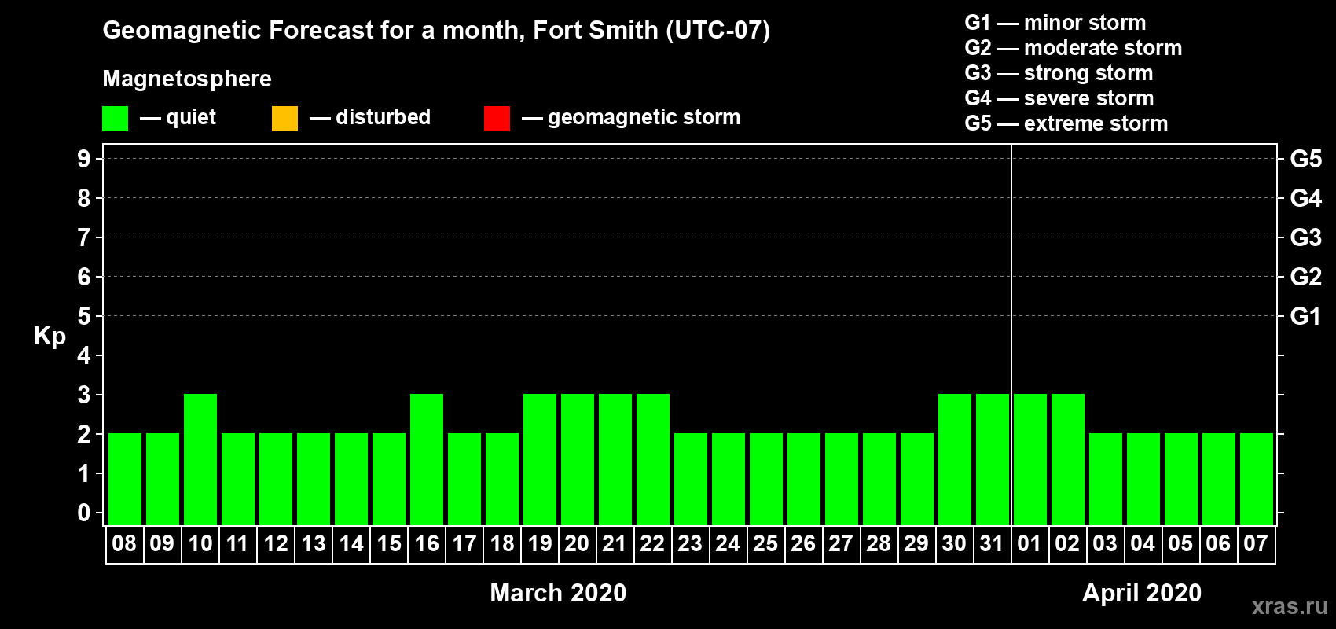Click the 'March 2020' month label
The image size is (1336, 629).
point(558,592)
